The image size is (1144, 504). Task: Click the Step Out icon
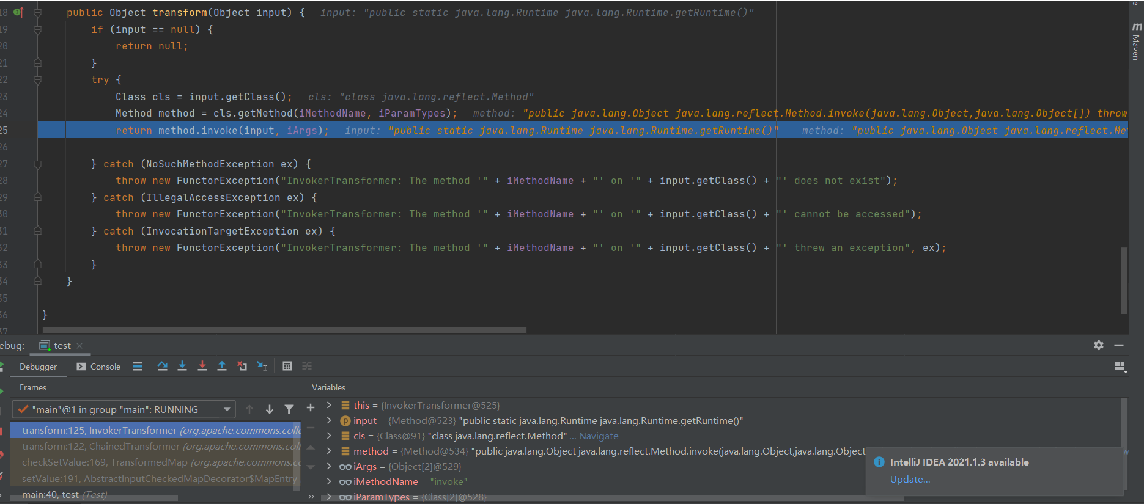click(222, 366)
